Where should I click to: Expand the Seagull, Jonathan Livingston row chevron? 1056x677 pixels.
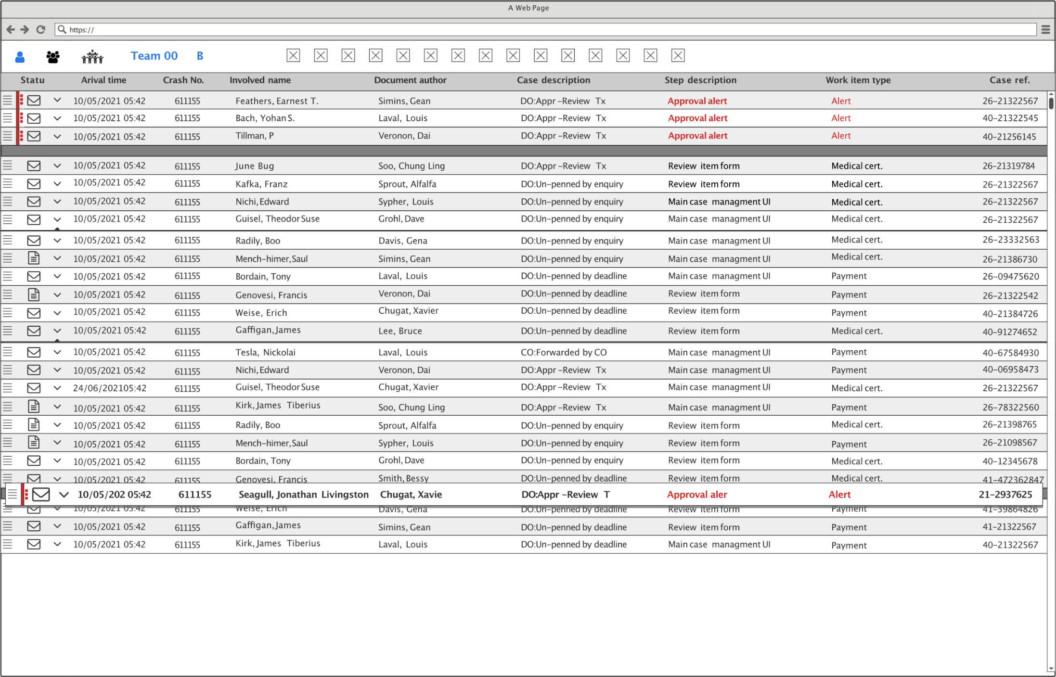click(64, 494)
